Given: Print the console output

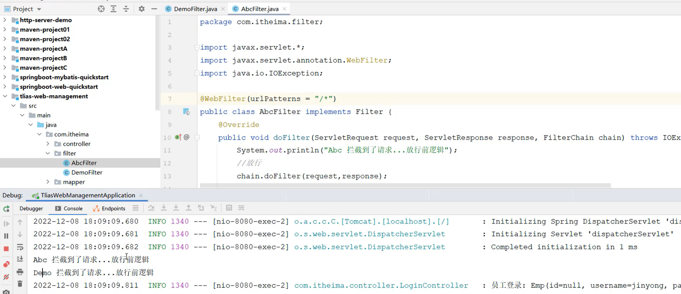Looking at the screenshot, I should (20, 272).
